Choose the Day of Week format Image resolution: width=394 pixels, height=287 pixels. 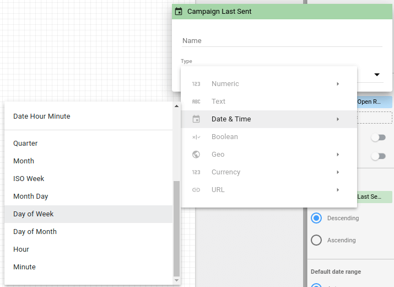tap(89, 214)
